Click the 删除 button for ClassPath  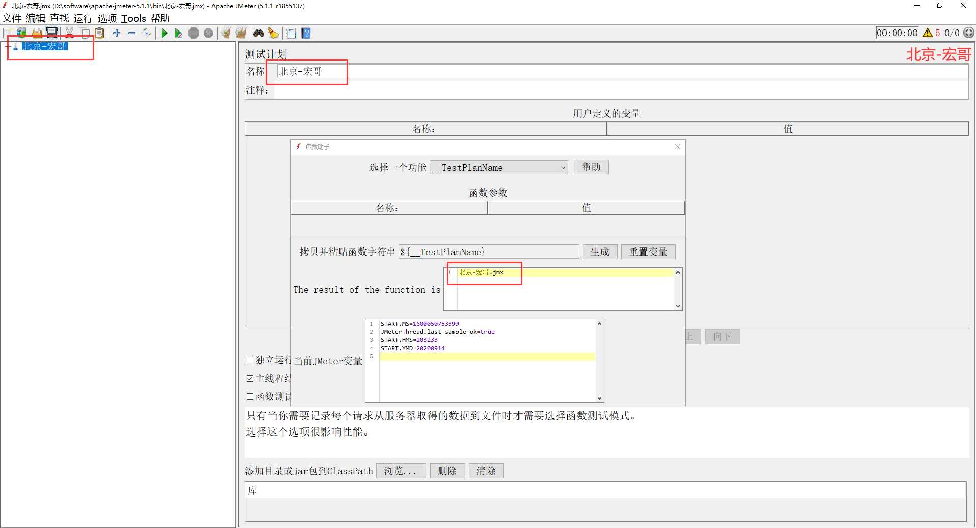coord(447,471)
